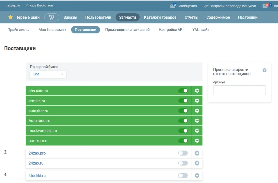The height and width of the screenshot is (183, 278).
Task: Open the 24zap.ru supplier link
Action: point(36,163)
